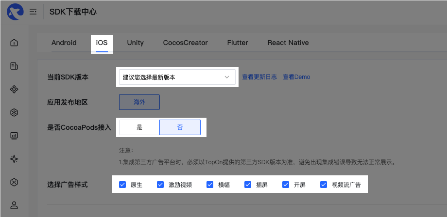Open the 查看Demo link
This screenshot has width=447, height=217.
pyautogui.click(x=296, y=77)
